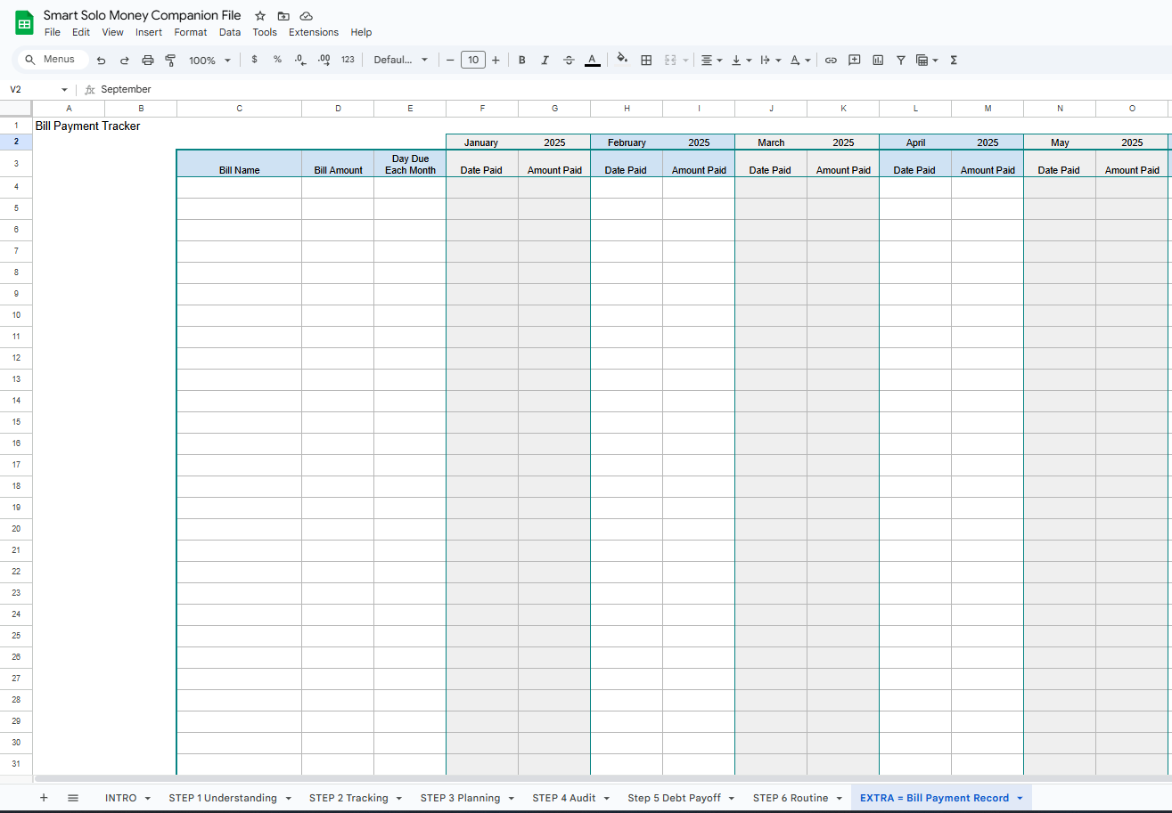The width and height of the screenshot is (1172, 813).
Task: Decrease the font size
Action: click(x=450, y=60)
